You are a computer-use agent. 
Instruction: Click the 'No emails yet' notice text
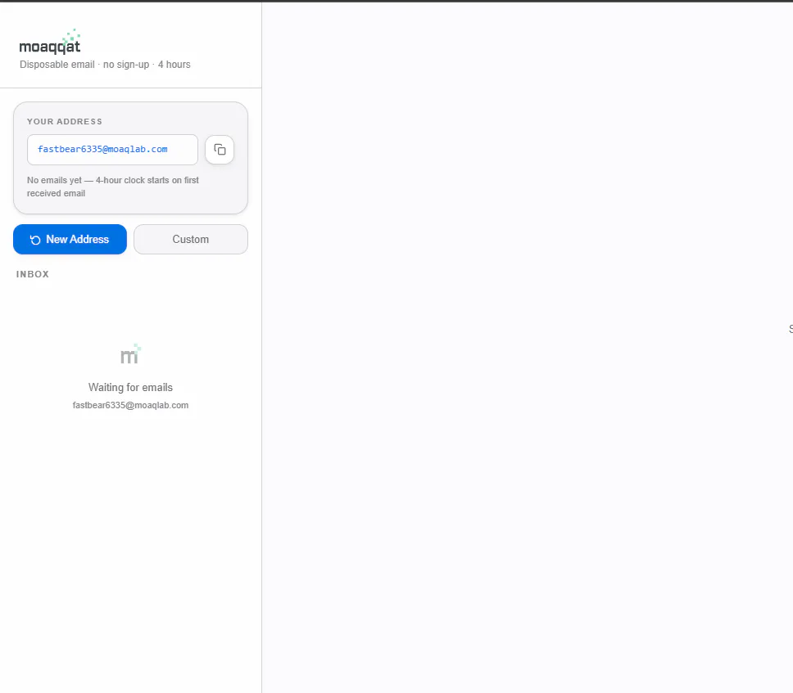113,187
